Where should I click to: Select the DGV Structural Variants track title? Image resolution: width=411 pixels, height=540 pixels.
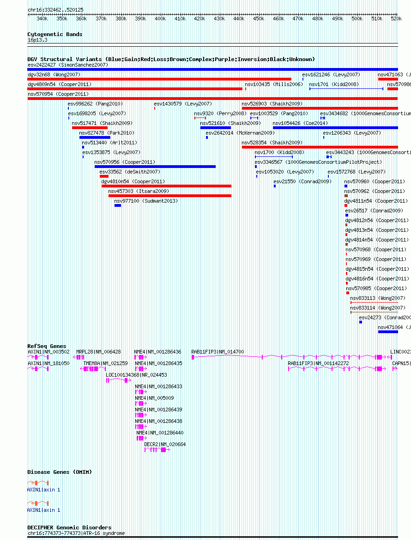pyautogui.click(x=171, y=59)
